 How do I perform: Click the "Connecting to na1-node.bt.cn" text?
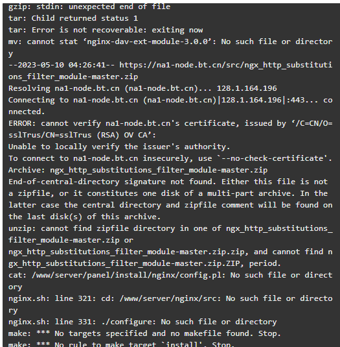[73, 101]
